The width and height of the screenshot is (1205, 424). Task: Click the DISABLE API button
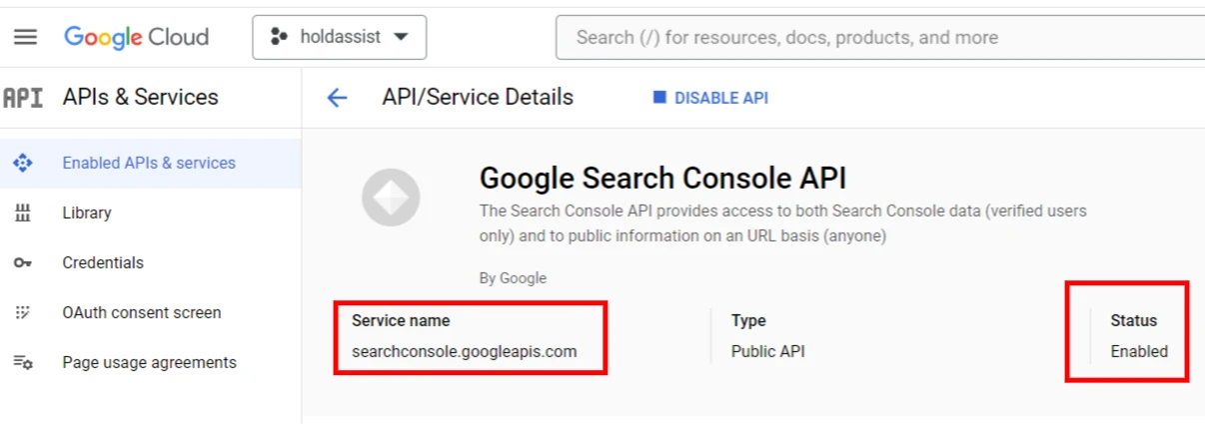710,98
